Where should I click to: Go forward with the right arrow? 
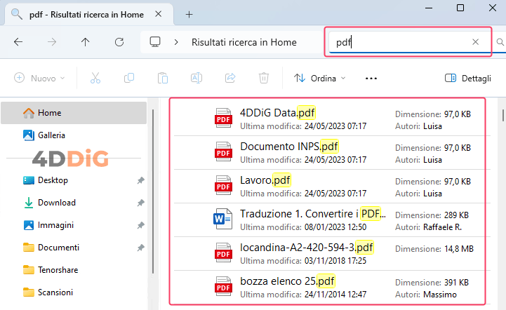tap(52, 42)
